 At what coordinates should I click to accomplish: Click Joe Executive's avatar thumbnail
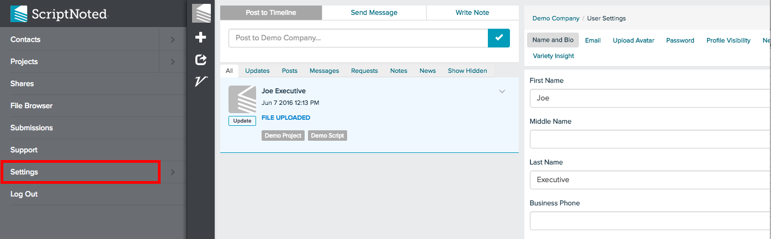pos(242,99)
